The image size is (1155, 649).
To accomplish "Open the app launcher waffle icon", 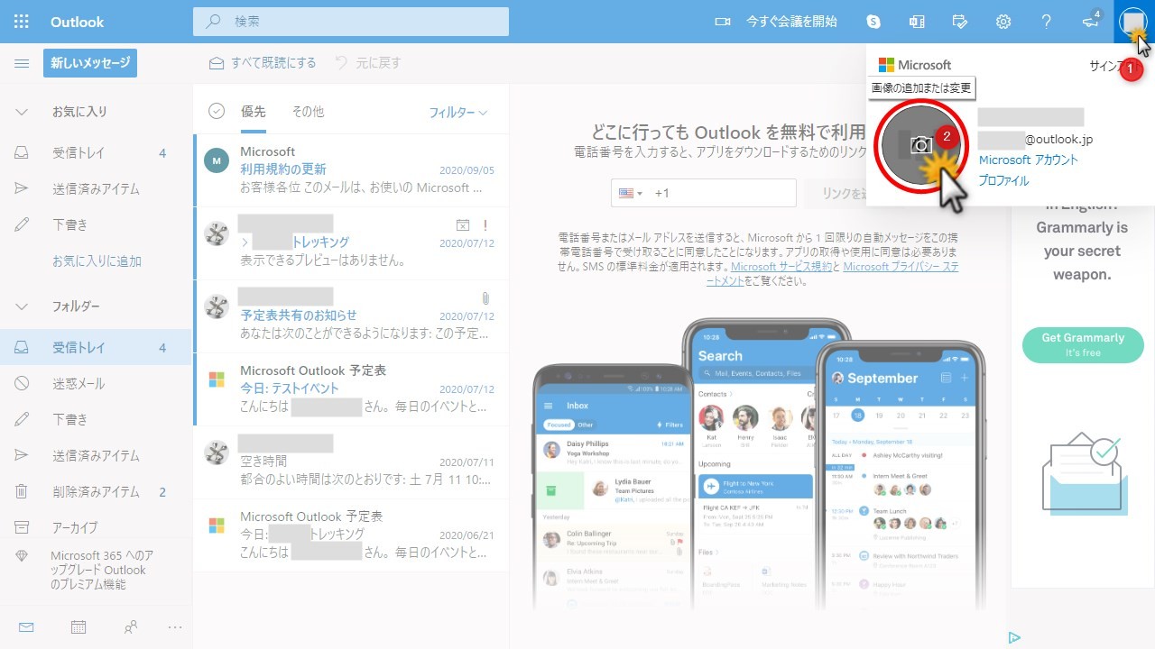I will [x=22, y=22].
